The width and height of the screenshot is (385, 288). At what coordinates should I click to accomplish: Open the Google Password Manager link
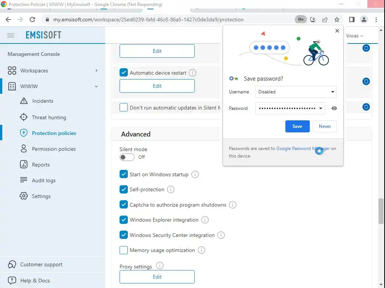pyautogui.click(x=303, y=148)
